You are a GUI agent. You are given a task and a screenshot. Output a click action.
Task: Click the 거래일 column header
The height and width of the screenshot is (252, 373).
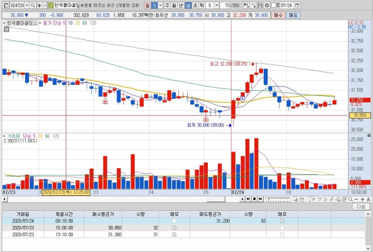point(23,214)
